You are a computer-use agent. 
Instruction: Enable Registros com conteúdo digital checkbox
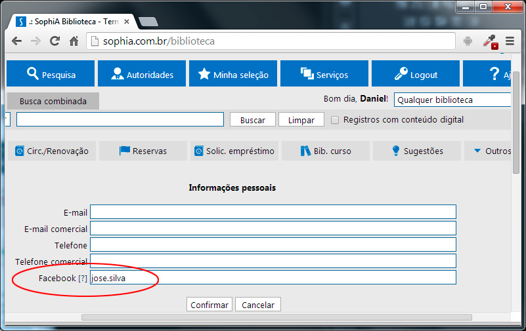click(x=335, y=120)
